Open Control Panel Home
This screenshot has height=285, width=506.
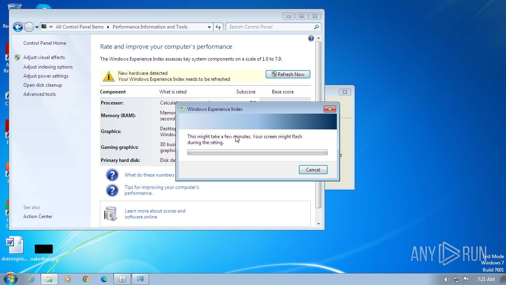(x=45, y=43)
